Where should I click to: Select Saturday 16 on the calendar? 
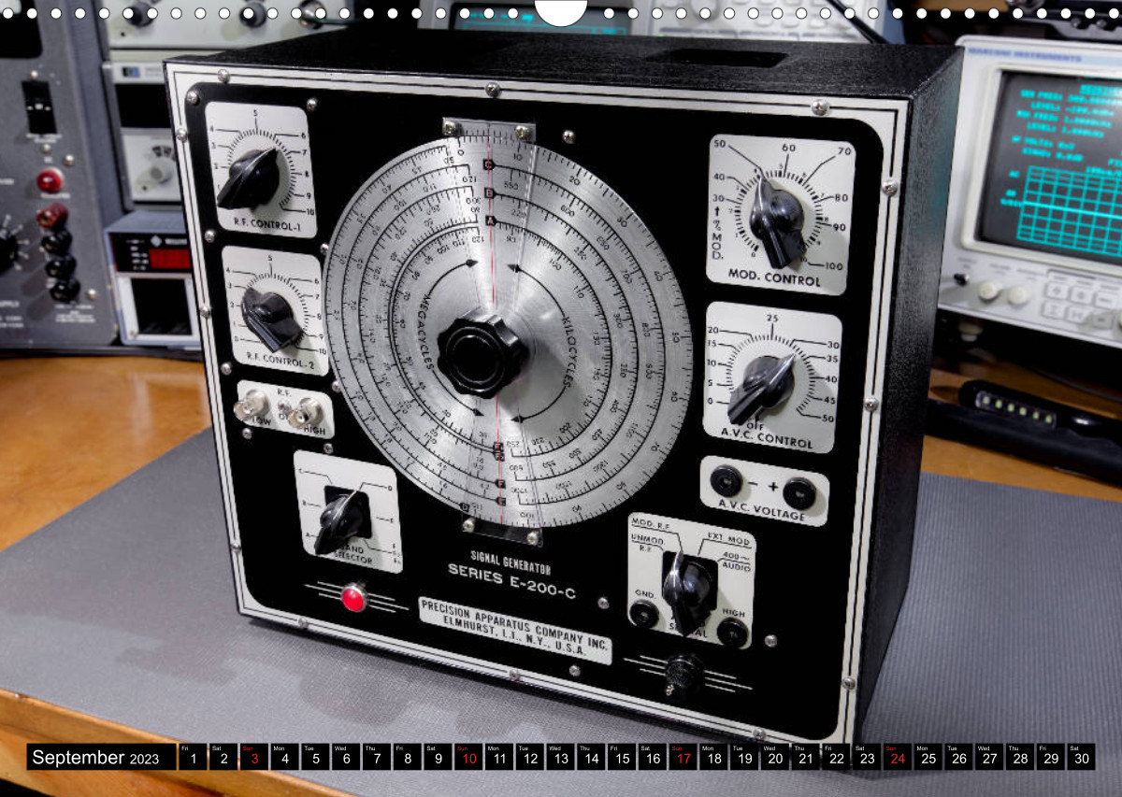coord(653,758)
